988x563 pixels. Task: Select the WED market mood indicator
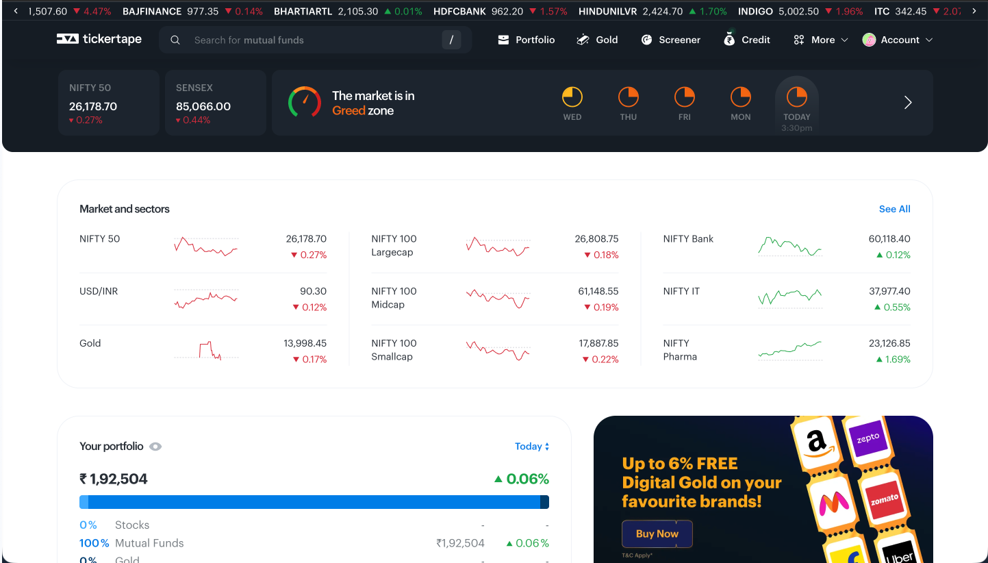coord(572,102)
